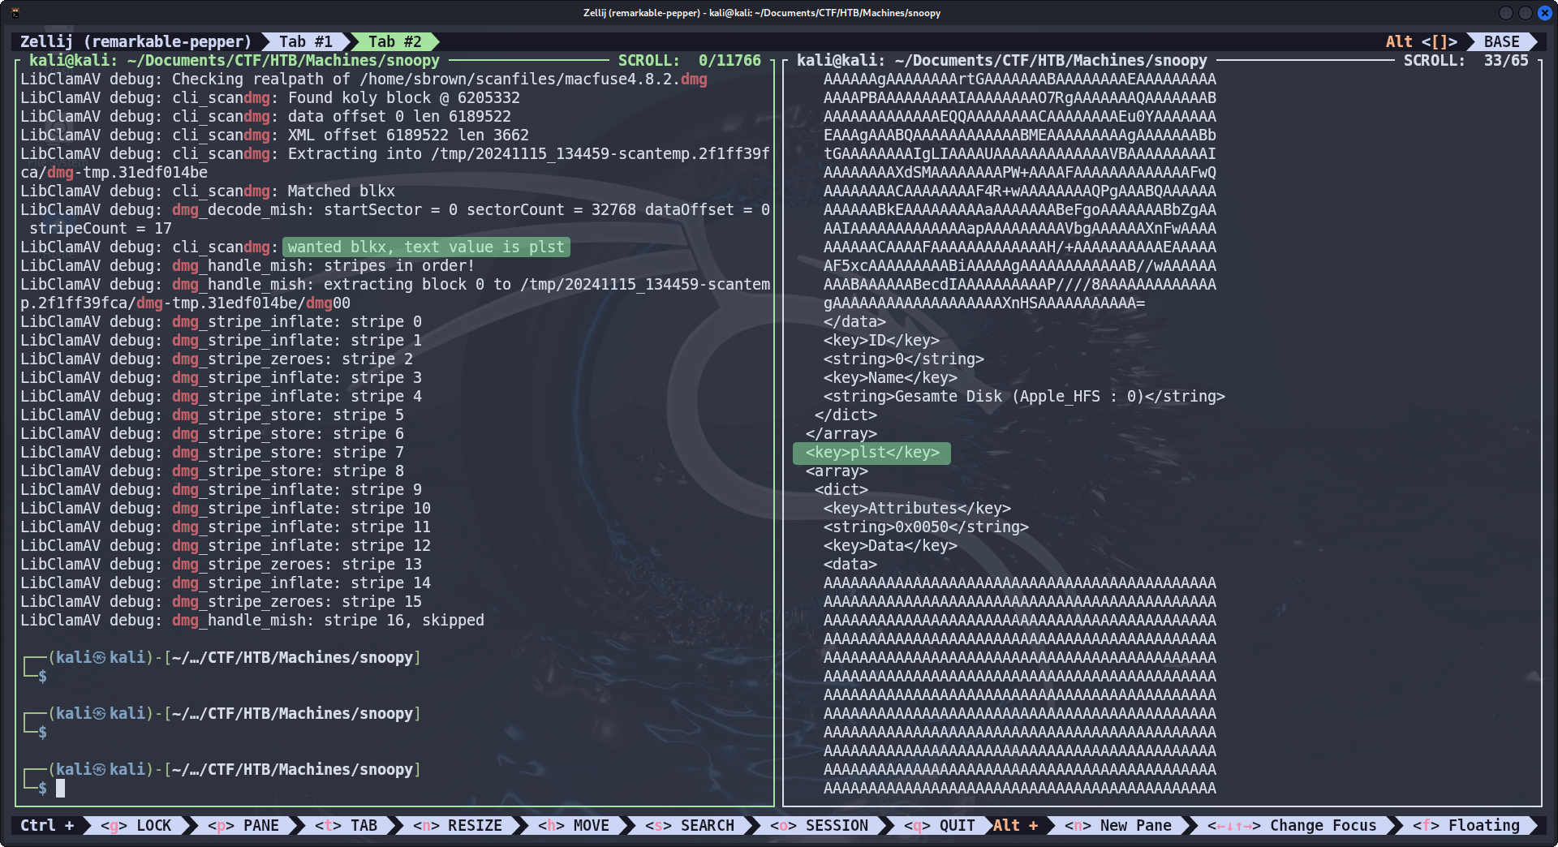1558x847 pixels.
Task: Click the New Pane shortcut
Action: click(x=1118, y=825)
